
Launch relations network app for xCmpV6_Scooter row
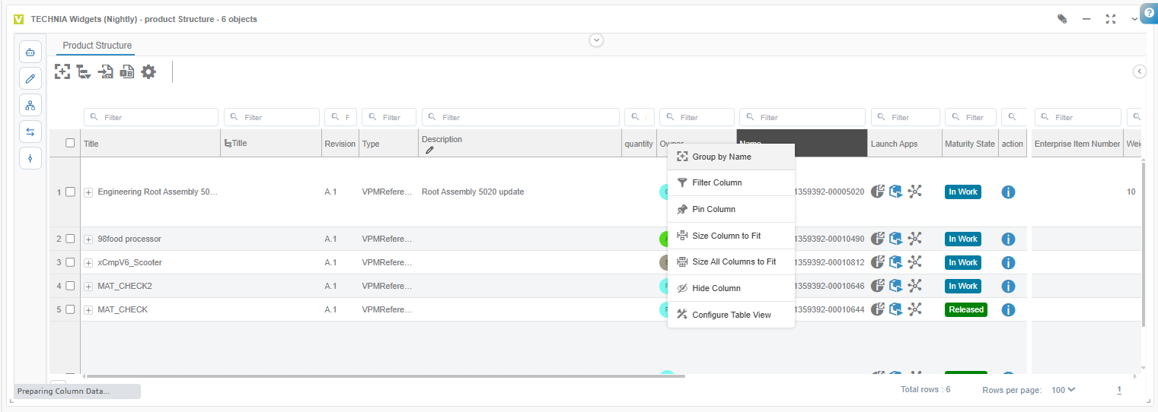(x=915, y=262)
